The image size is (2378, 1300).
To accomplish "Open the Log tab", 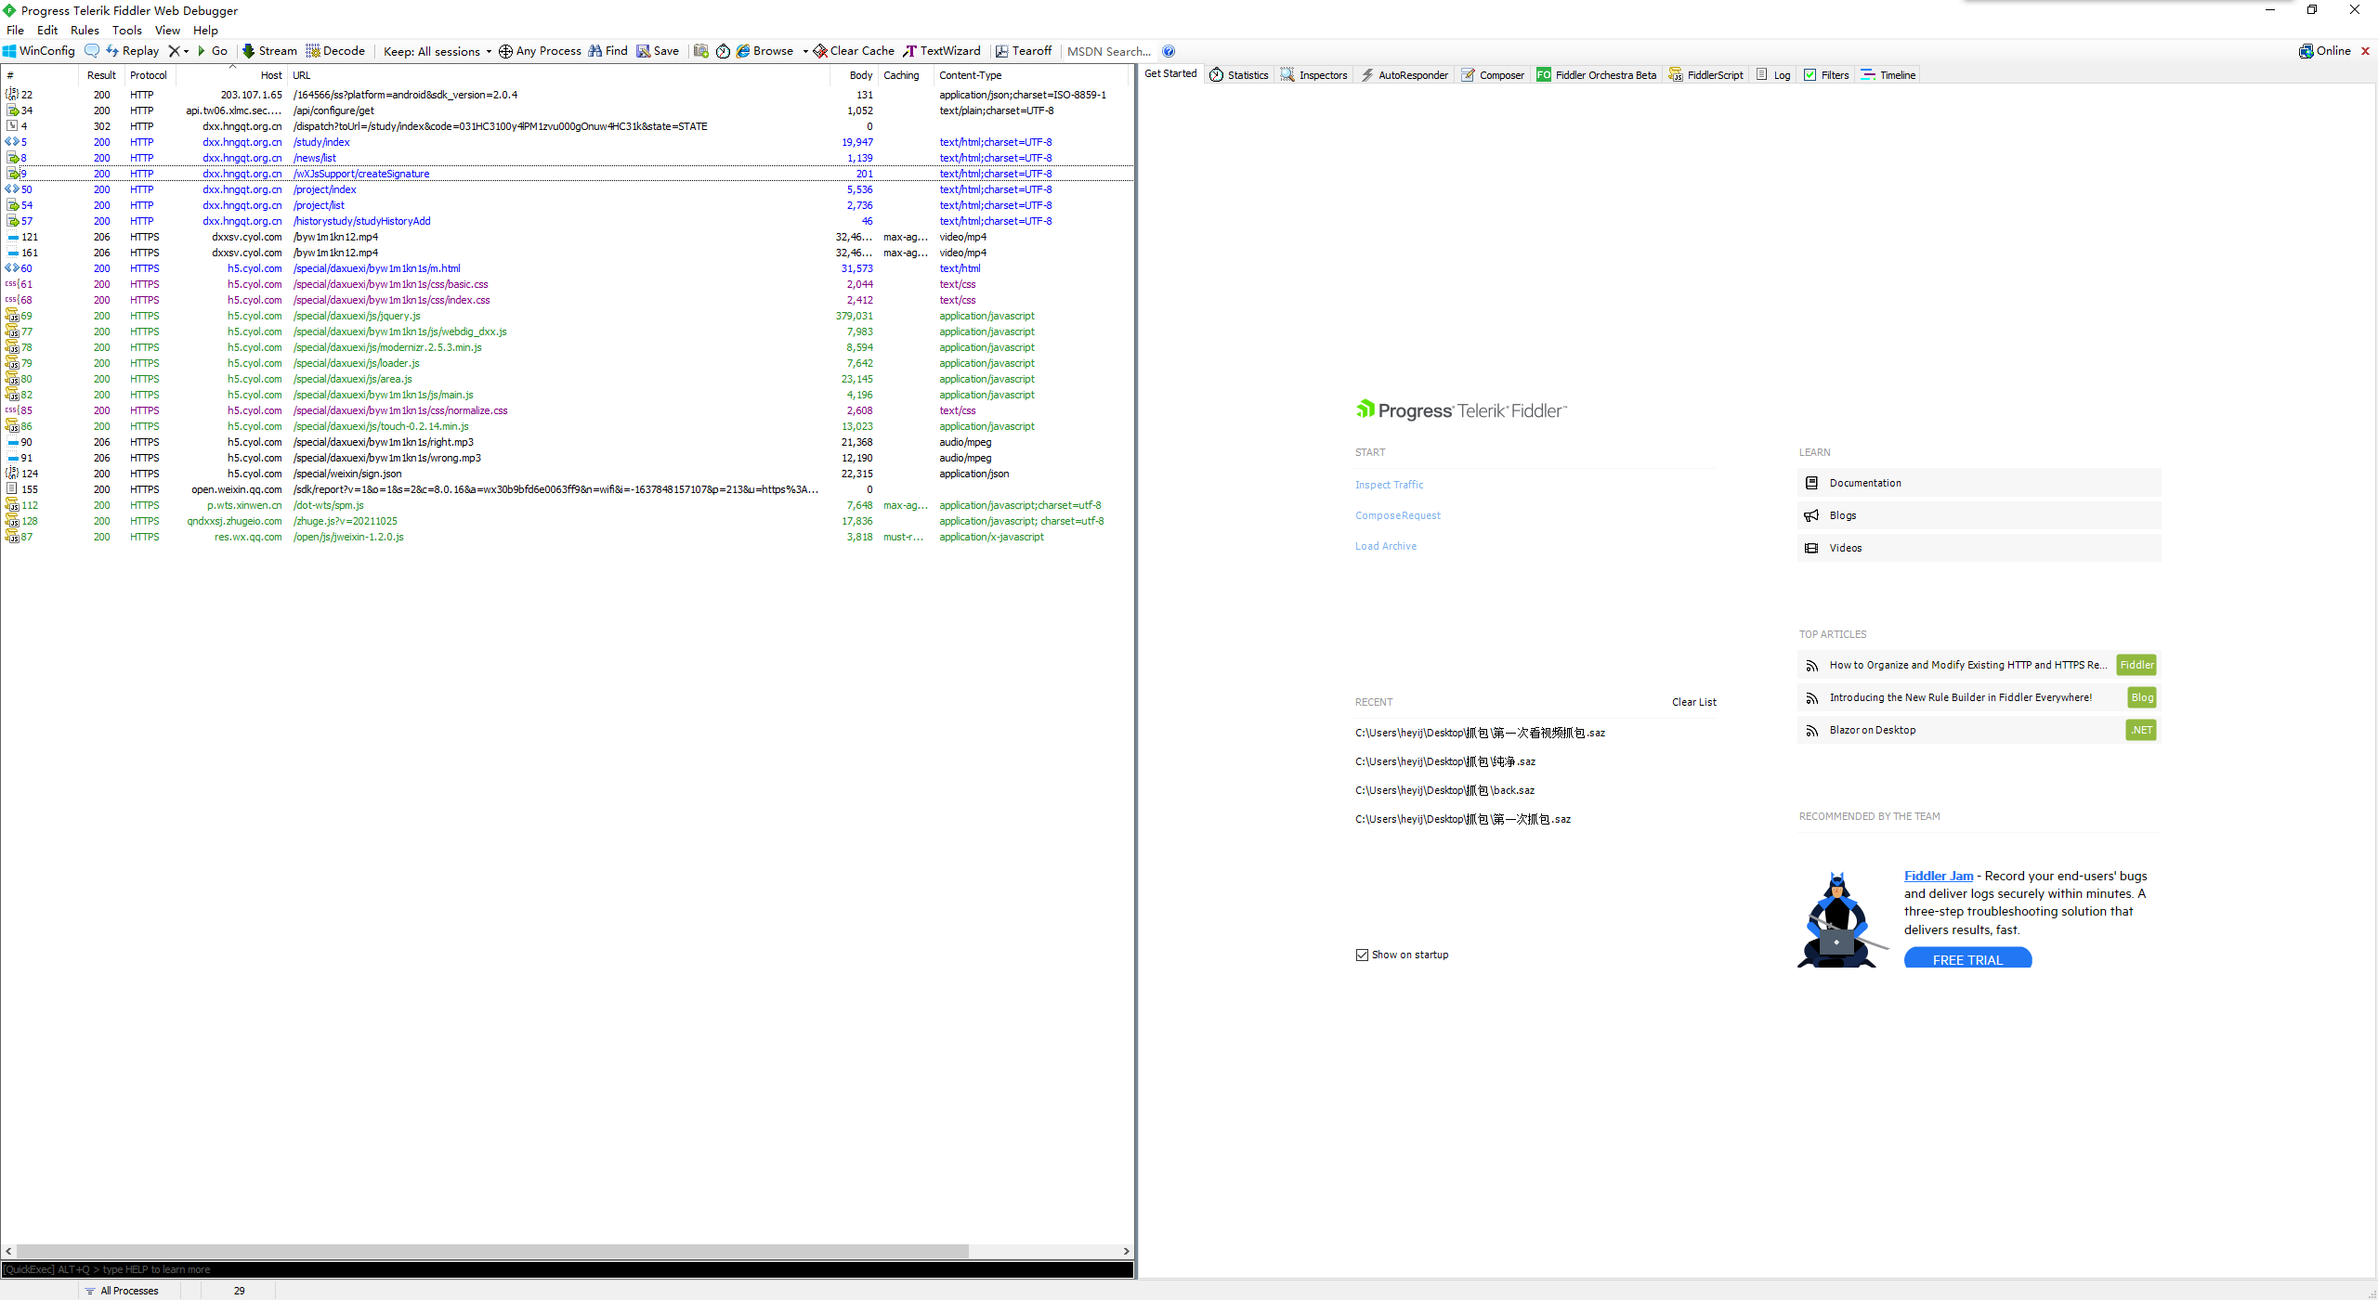I will point(1773,75).
